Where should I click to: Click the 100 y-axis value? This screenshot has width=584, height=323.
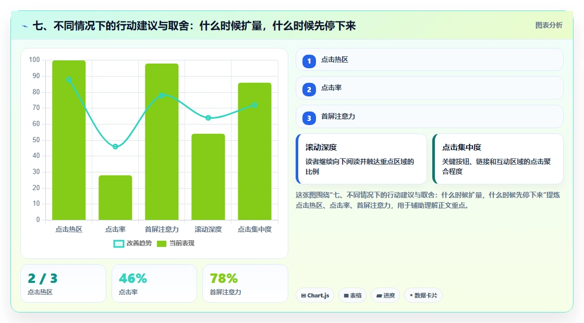[x=34, y=60]
